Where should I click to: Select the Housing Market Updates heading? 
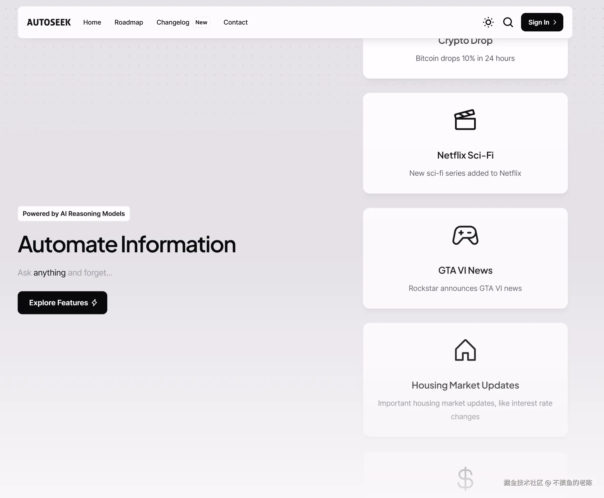pos(465,385)
